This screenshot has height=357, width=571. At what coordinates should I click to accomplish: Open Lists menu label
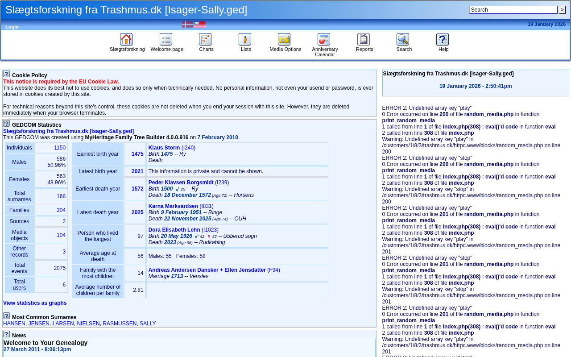pos(246,49)
